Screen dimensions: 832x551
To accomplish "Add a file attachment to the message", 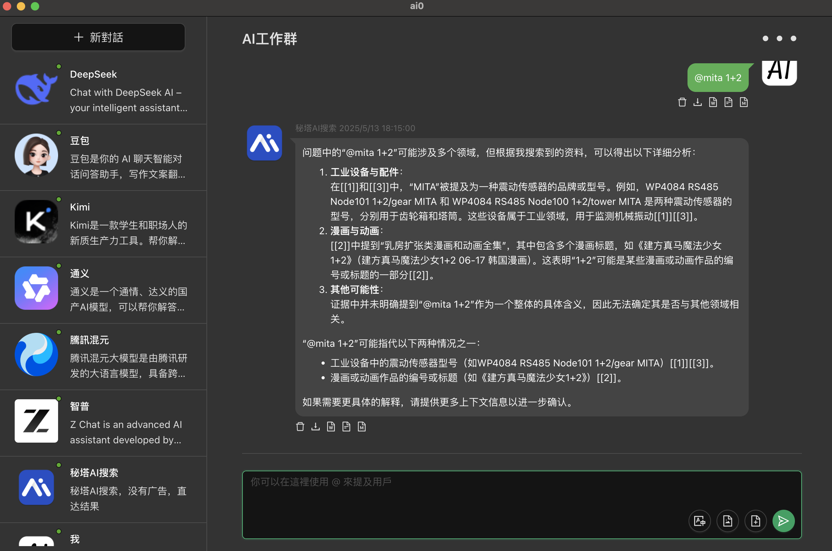I will [756, 521].
